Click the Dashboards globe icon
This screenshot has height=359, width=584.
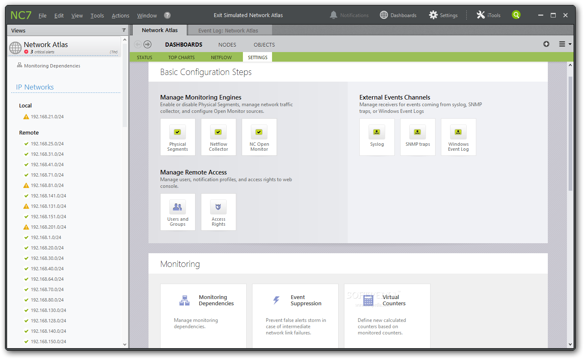click(x=384, y=15)
